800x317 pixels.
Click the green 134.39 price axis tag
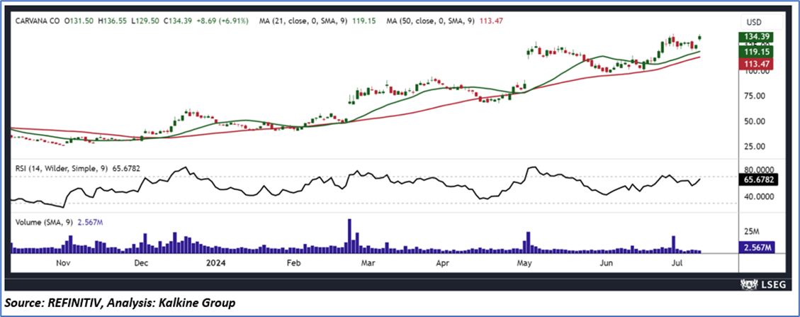[757, 37]
